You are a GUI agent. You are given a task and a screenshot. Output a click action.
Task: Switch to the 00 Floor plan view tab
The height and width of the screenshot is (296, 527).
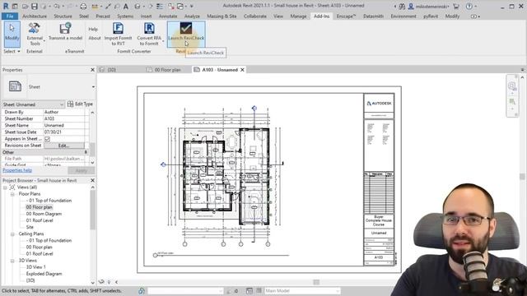point(167,70)
